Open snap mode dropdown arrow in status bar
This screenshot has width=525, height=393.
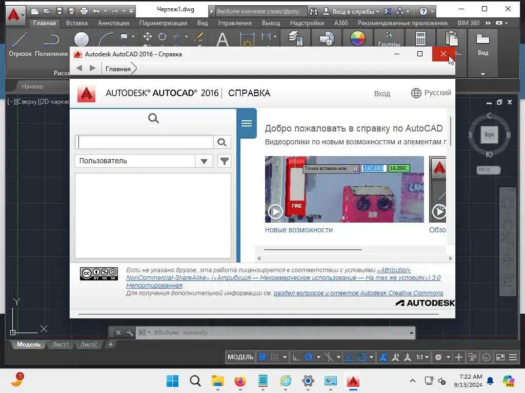pos(285,357)
